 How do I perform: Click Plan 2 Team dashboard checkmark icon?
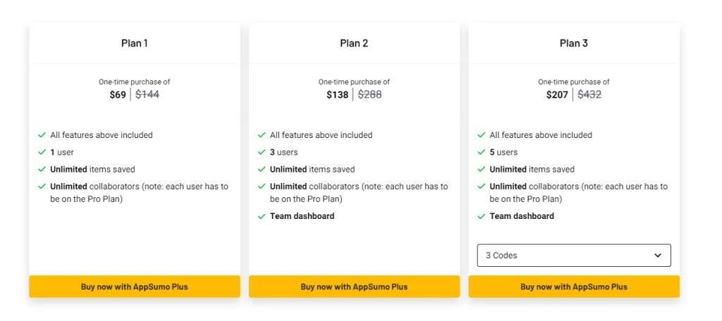[262, 216]
